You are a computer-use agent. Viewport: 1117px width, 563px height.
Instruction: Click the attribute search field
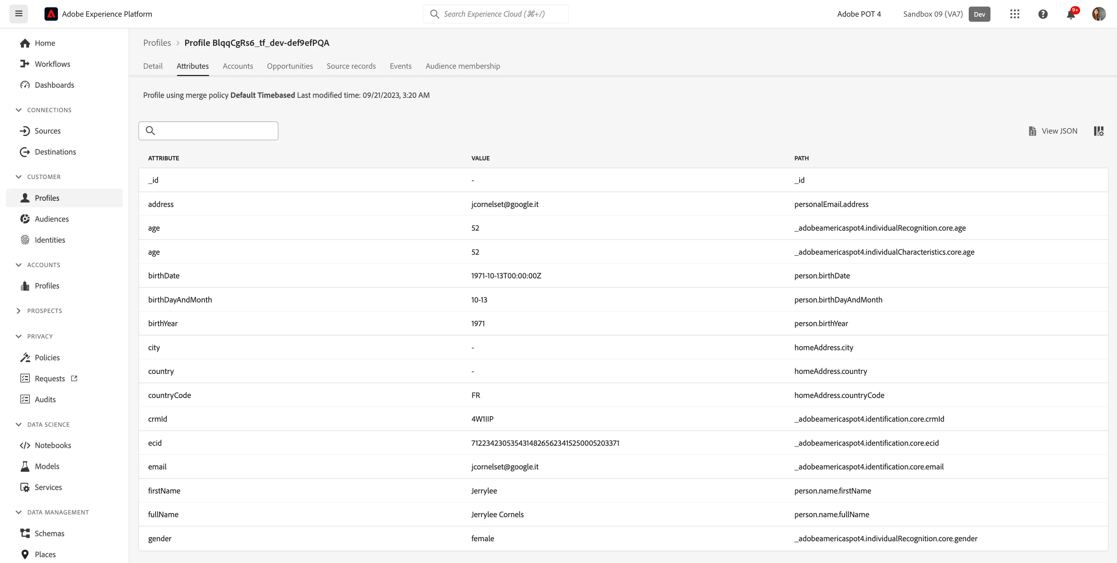(x=208, y=130)
